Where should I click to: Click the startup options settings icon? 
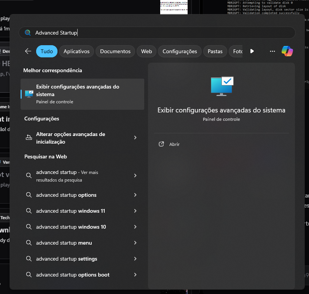pos(29,138)
